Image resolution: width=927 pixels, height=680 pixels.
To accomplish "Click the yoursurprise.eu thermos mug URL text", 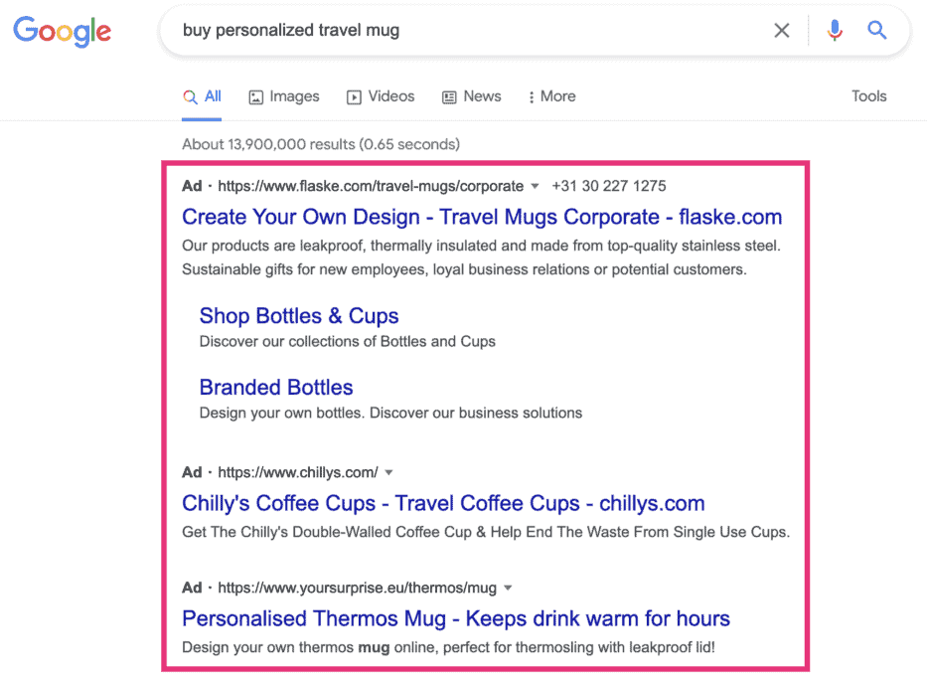I will [357, 588].
